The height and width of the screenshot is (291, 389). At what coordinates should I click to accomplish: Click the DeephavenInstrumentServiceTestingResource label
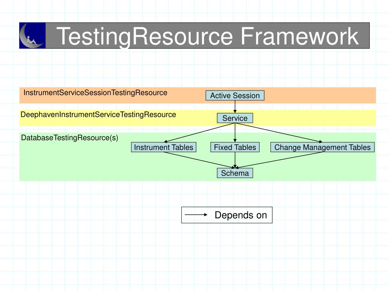coord(98,114)
